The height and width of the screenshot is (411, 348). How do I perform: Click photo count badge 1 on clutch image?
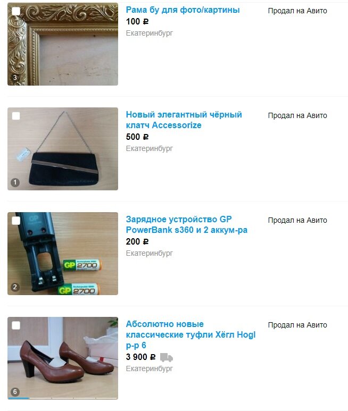coord(15,182)
